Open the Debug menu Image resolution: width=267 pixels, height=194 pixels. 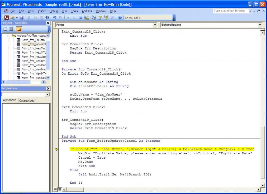pyautogui.click(x=54, y=11)
